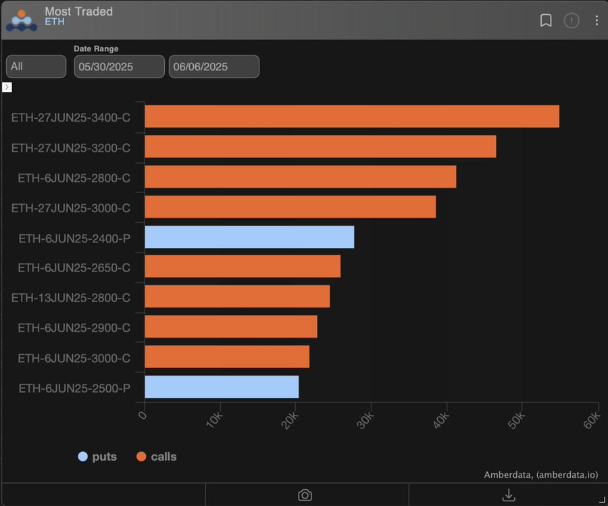Click the Amberdata logo icon

(x=22, y=20)
